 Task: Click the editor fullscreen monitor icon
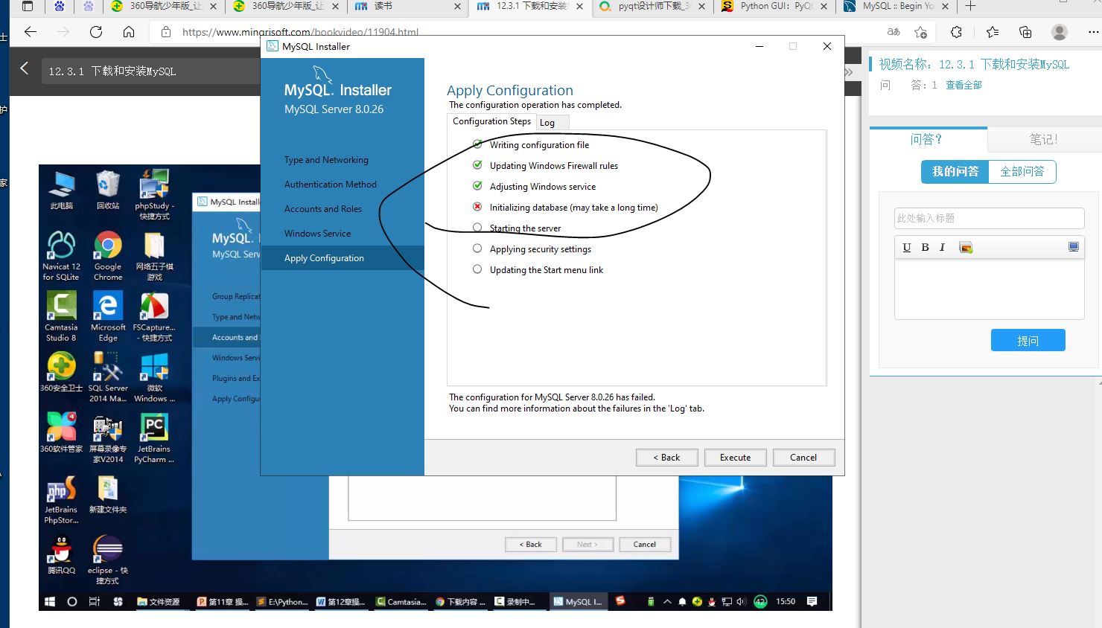click(x=1074, y=246)
